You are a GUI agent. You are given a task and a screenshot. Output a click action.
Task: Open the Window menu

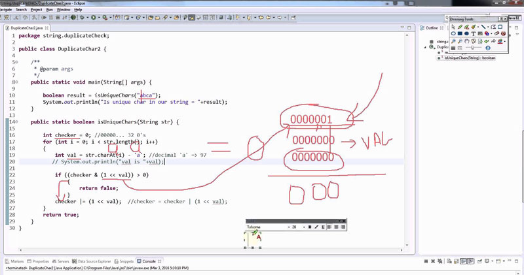pos(64,10)
